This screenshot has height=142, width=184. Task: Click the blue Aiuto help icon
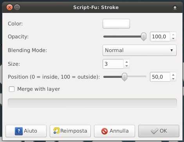pyautogui.click(x=19, y=131)
